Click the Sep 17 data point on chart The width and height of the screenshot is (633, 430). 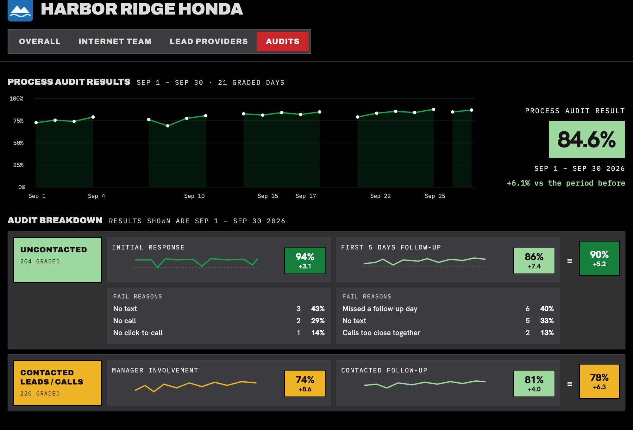pos(301,114)
